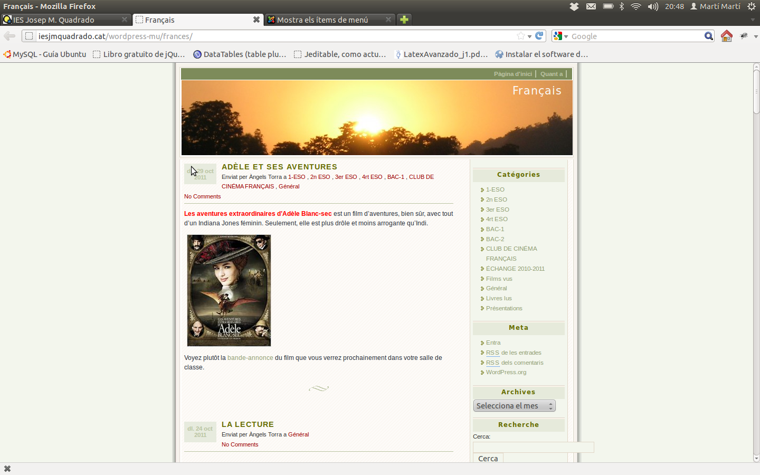Switch to 'Mostra els ítems de menú' tab
The height and width of the screenshot is (475, 760).
tap(322, 20)
